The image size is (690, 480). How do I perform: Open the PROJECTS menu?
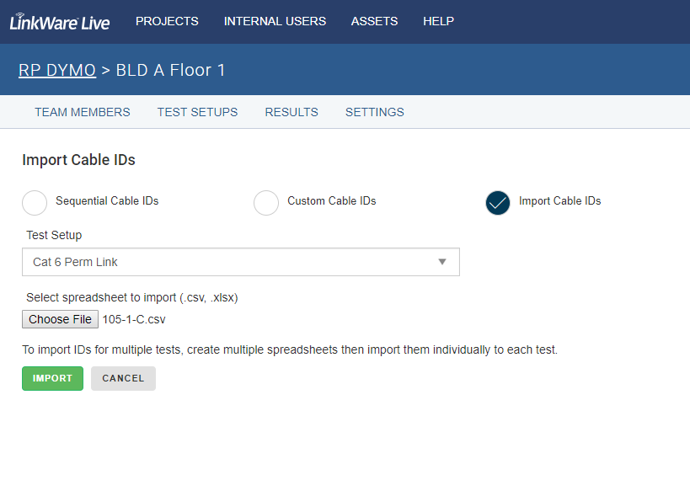coord(167,21)
